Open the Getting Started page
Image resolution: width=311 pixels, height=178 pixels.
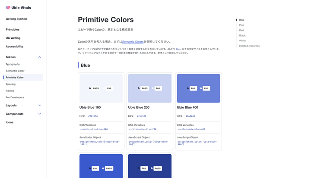point(16,19)
